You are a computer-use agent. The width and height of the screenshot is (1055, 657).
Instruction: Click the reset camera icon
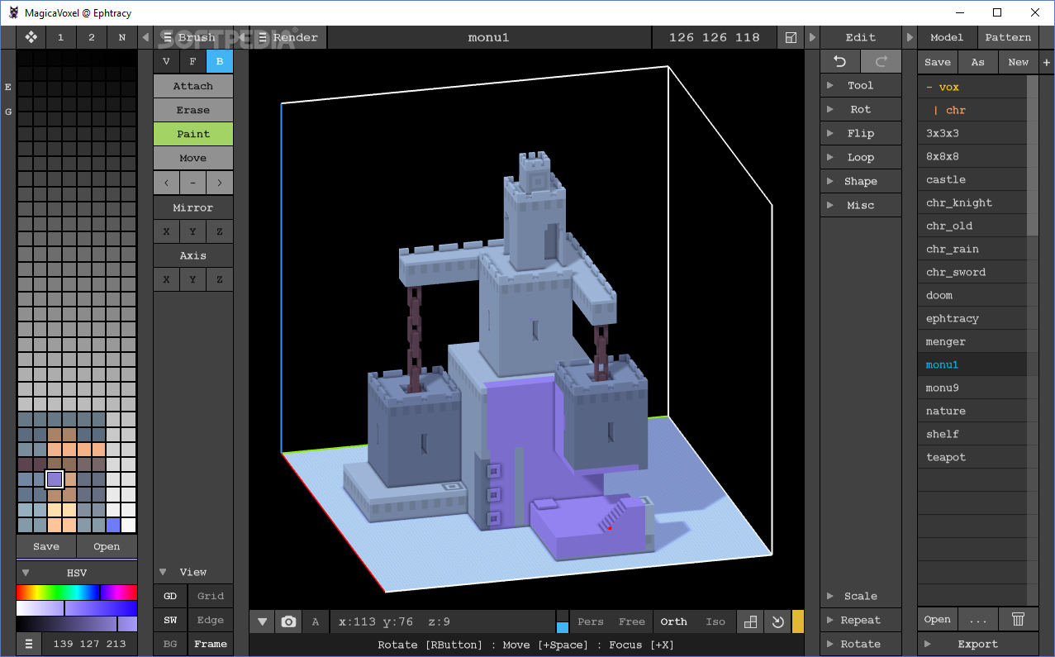[777, 621]
